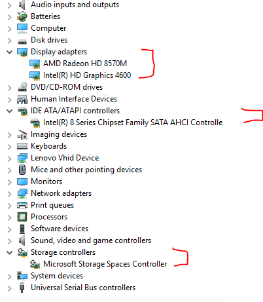Screen dimensions: 263x302
Task: Click the AMD Radeon HD 8570M adapter icon
Action: click(x=35, y=64)
